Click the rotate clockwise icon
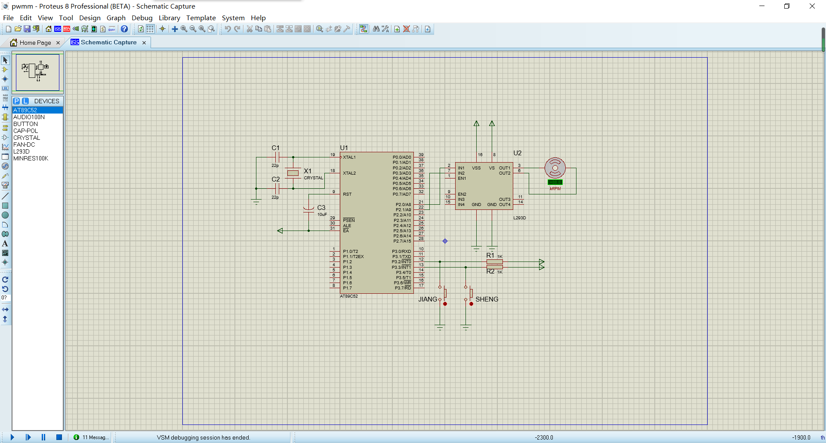Viewport: 826px width, 443px height. (5, 280)
